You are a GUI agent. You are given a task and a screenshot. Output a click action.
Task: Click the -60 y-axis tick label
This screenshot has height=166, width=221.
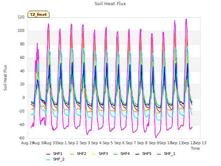coord(21,138)
